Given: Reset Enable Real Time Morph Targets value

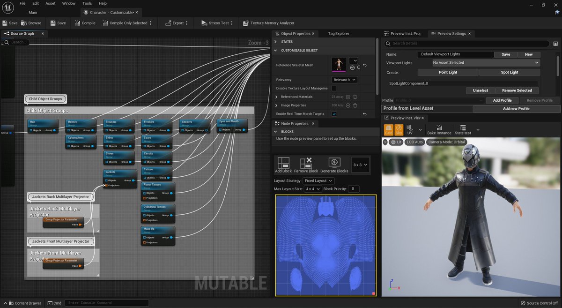Looking at the screenshot, I should (365, 114).
